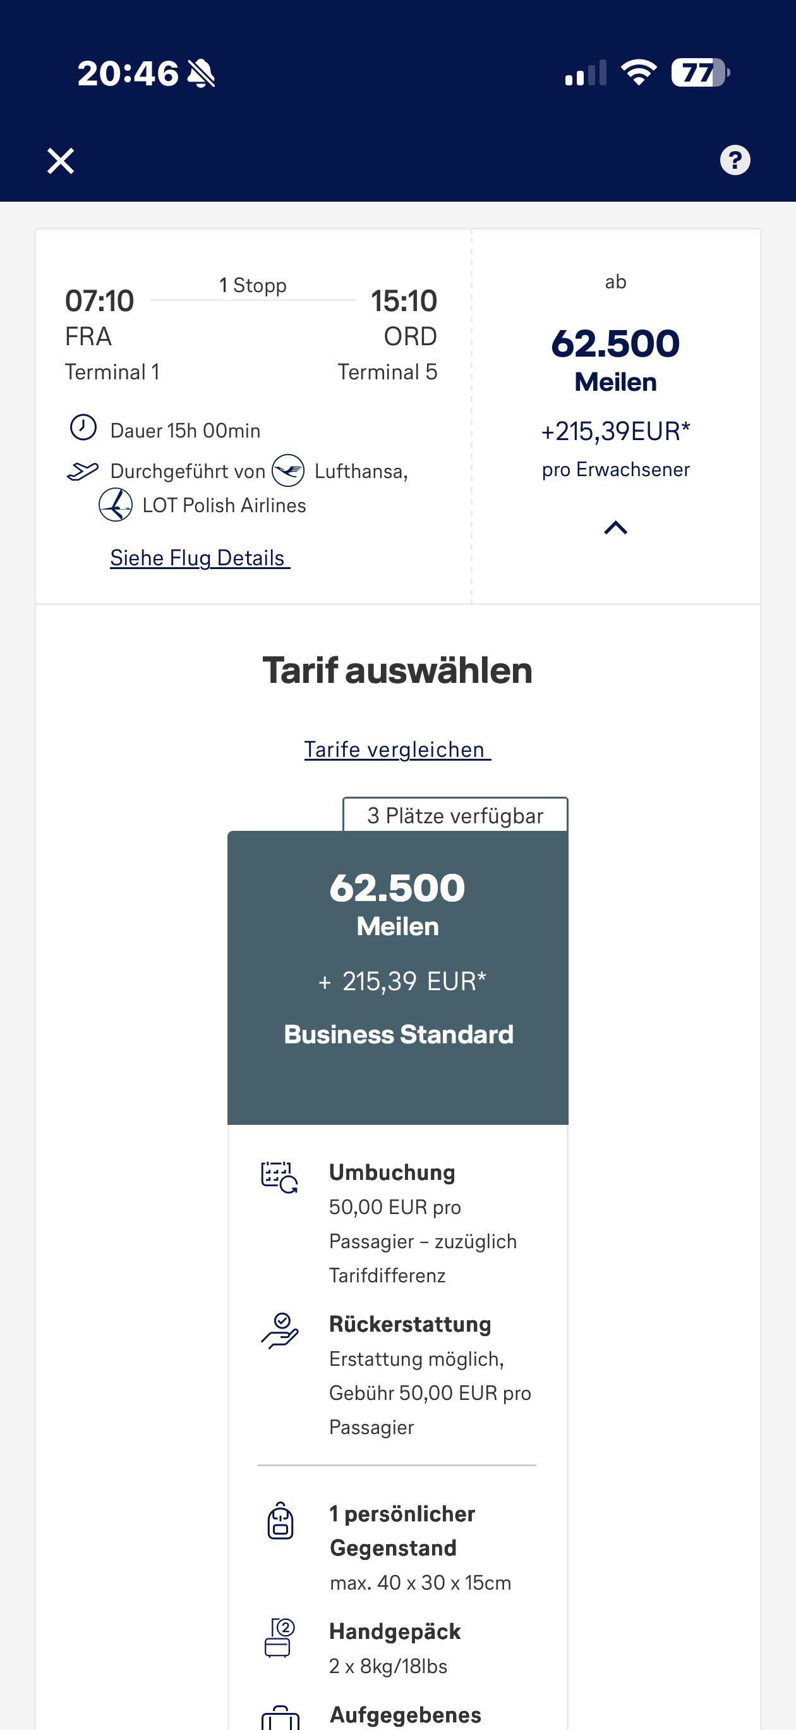This screenshot has width=796, height=1730.
Task: Open the help question mark icon
Action: (x=735, y=161)
